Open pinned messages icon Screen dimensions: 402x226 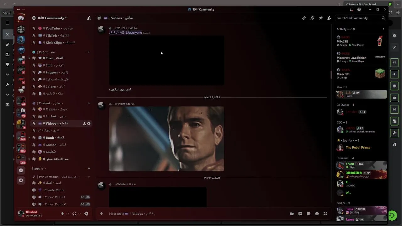coord(321,18)
